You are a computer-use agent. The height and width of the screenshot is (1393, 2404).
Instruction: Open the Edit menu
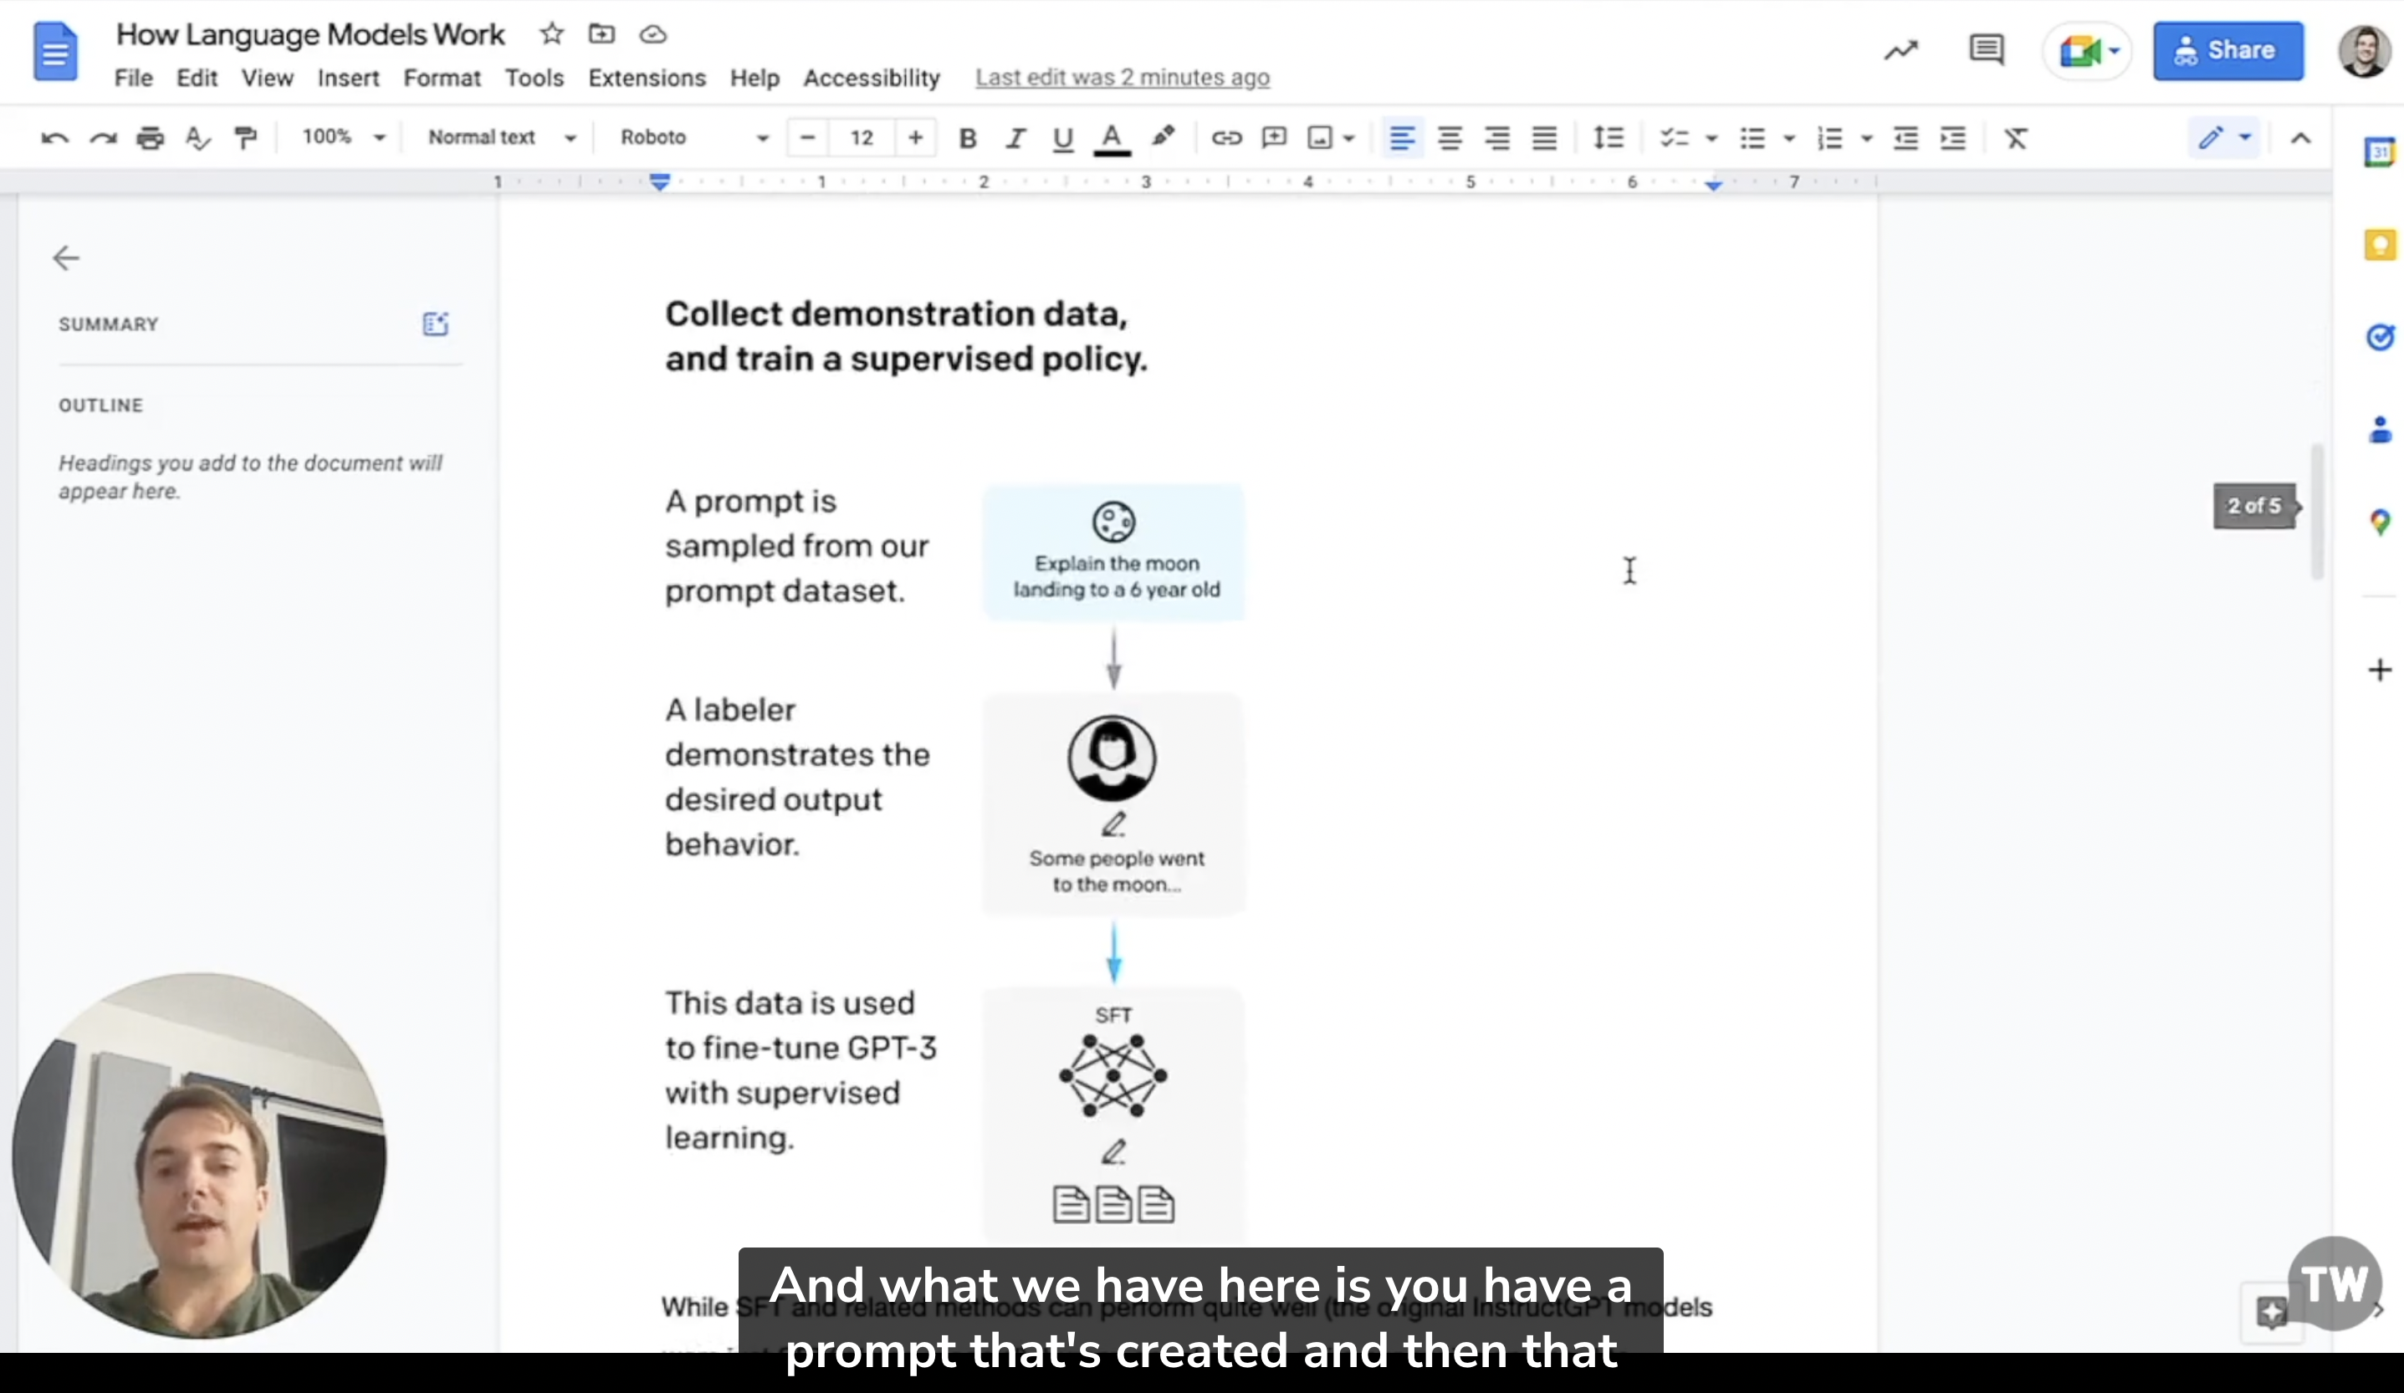click(197, 79)
